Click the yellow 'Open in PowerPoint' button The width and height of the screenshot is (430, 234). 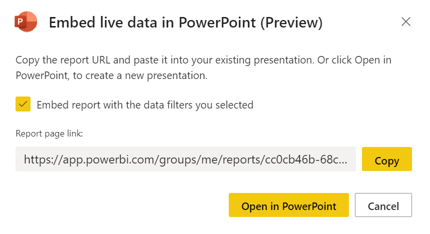point(289,205)
